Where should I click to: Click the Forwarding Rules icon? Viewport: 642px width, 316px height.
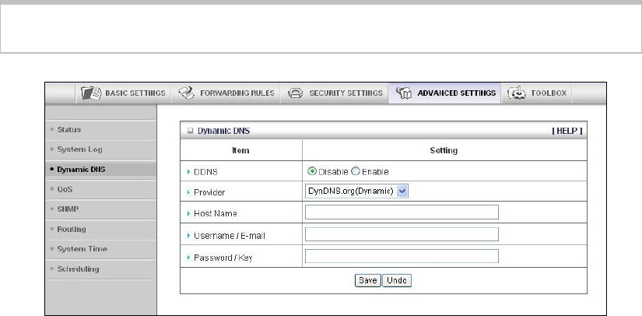(186, 93)
